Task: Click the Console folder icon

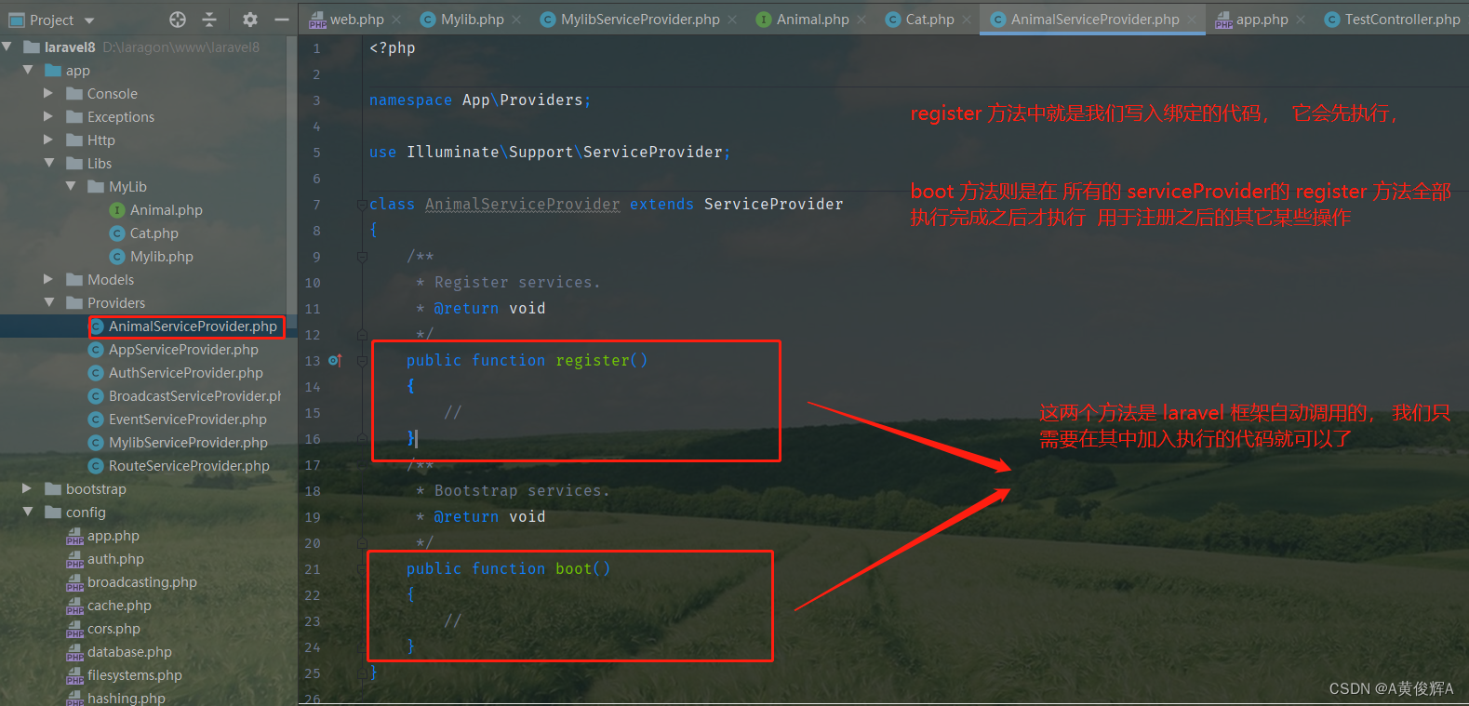Action: click(x=75, y=94)
